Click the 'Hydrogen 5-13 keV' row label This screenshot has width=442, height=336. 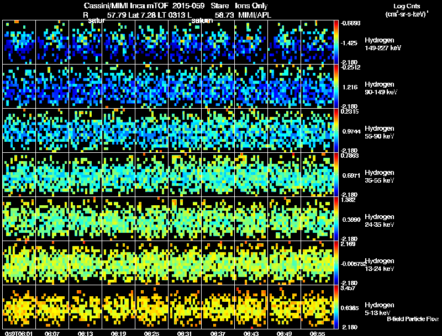[380, 309]
